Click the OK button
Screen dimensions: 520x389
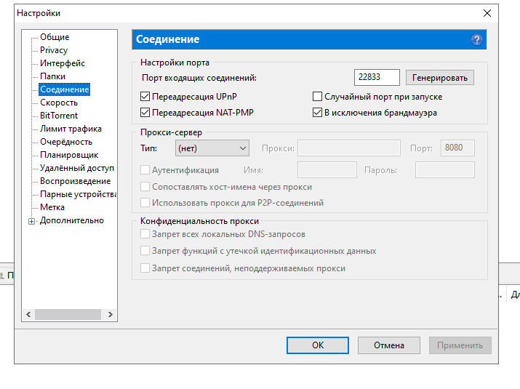(x=318, y=345)
